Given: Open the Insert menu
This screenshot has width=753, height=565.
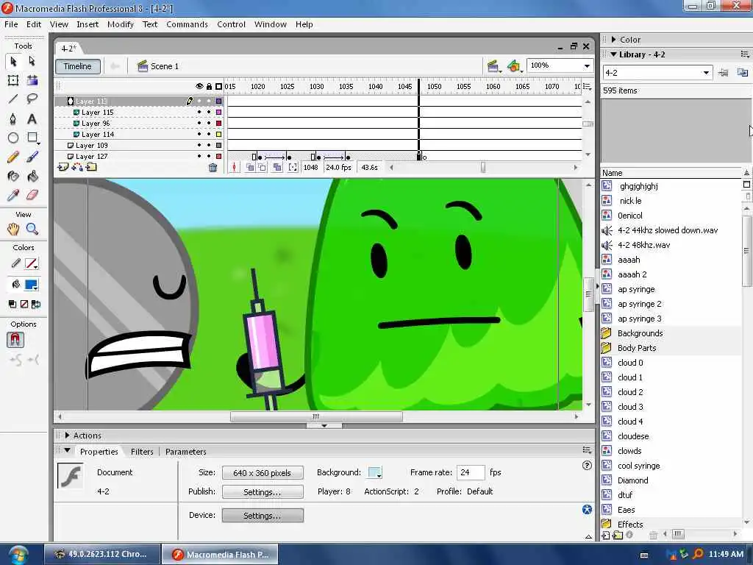Looking at the screenshot, I should (x=88, y=24).
